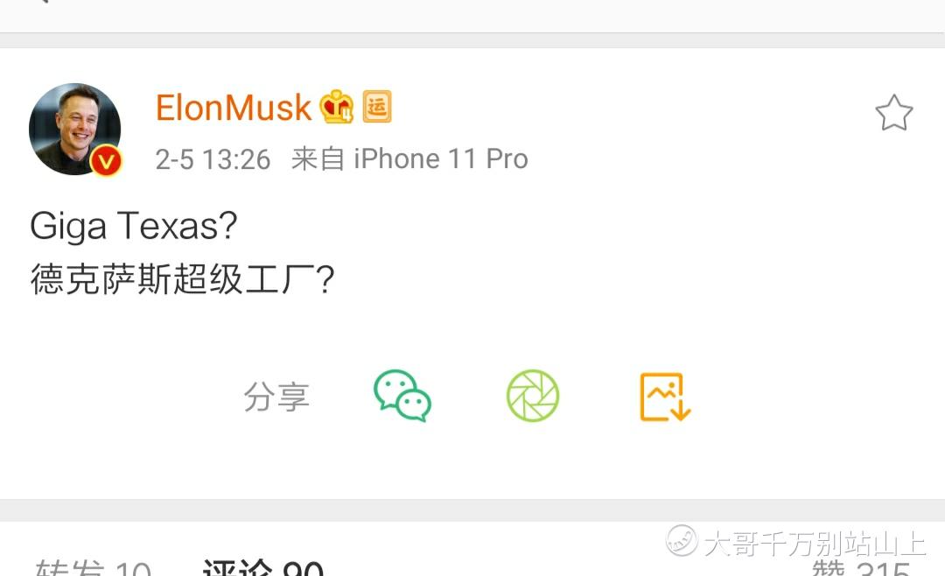Tap the red verified V badge
The width and height of the screenshot is (945, 576).
106,161
